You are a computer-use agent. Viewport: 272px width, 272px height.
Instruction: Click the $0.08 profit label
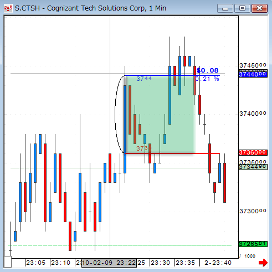pos(208,70)
